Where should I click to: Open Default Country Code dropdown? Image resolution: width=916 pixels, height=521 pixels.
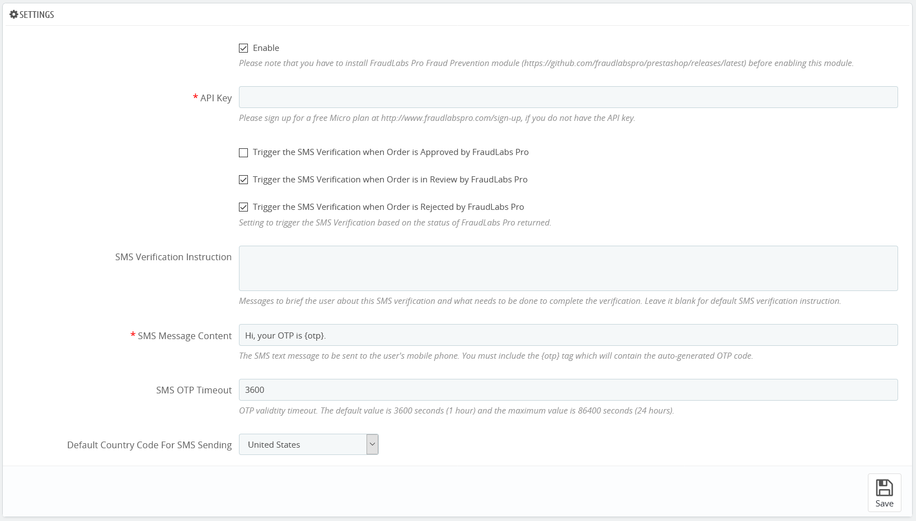click(309, 444)
